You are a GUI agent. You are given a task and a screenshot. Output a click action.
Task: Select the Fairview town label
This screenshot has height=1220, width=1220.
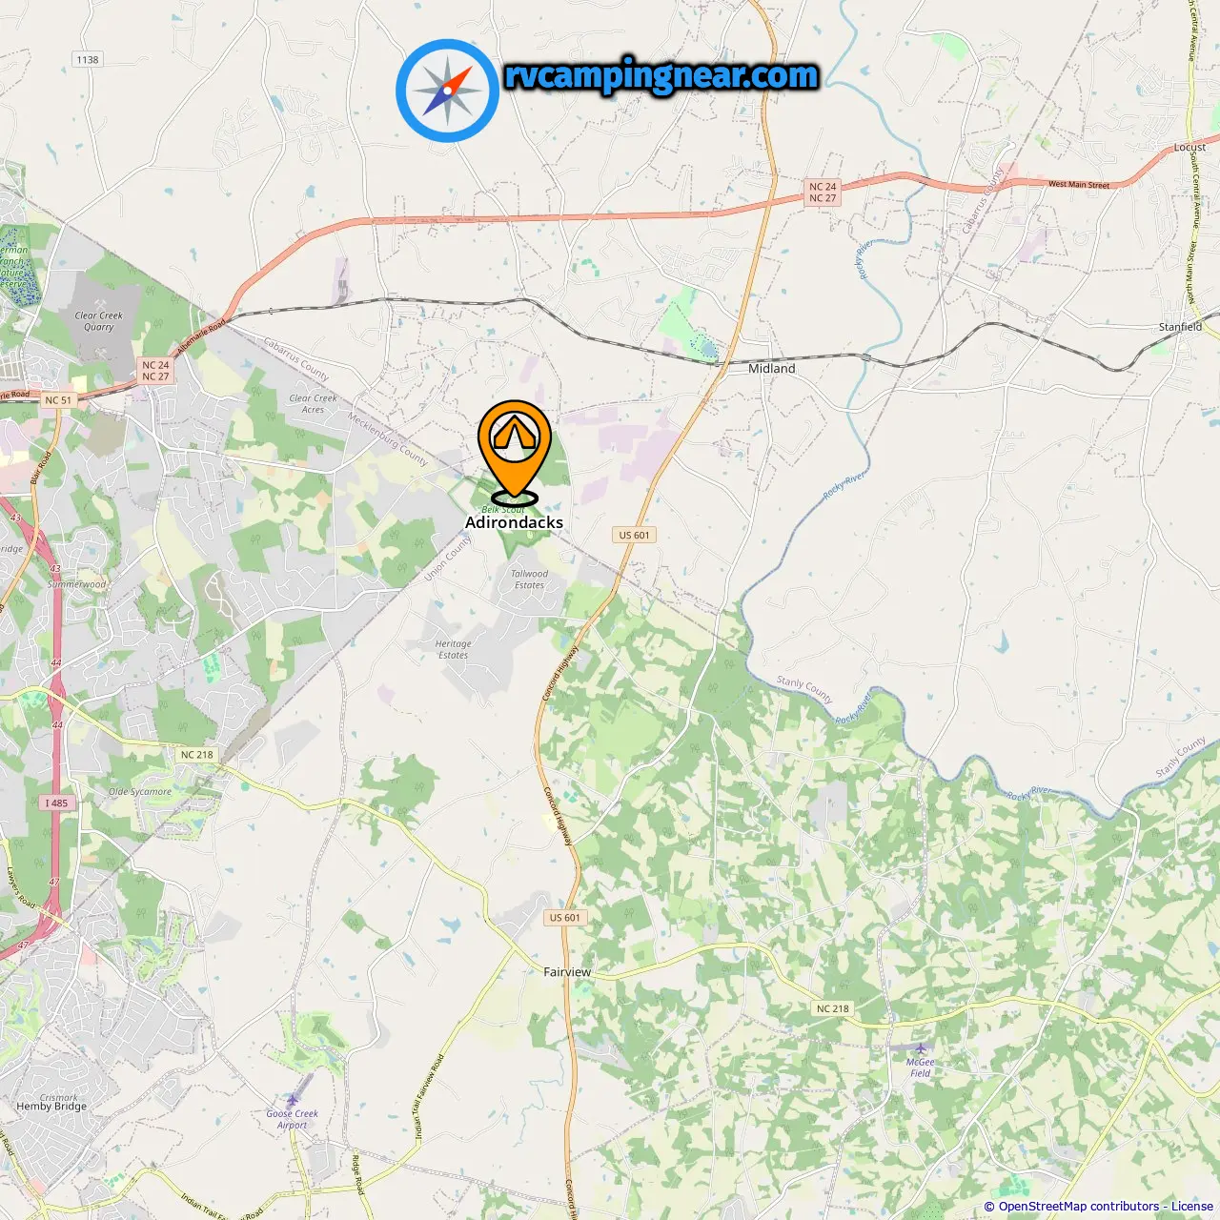567,972
